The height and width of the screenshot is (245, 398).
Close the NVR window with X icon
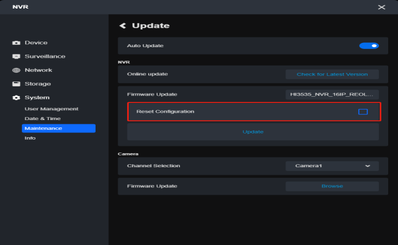(381, 7)
